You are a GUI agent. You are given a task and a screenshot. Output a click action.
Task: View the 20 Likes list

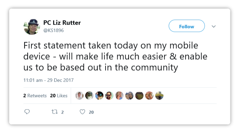coord(59,96)
